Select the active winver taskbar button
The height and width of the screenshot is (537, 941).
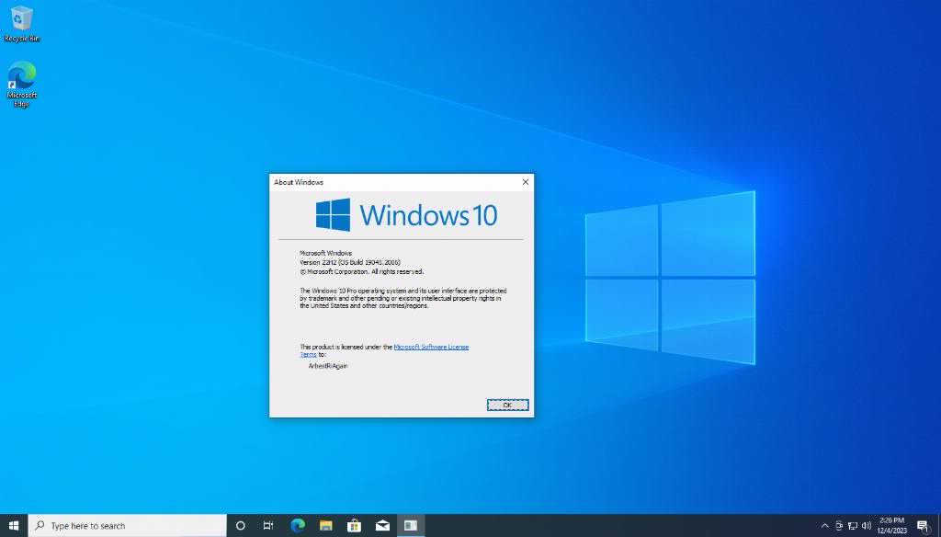pos(411,526)
